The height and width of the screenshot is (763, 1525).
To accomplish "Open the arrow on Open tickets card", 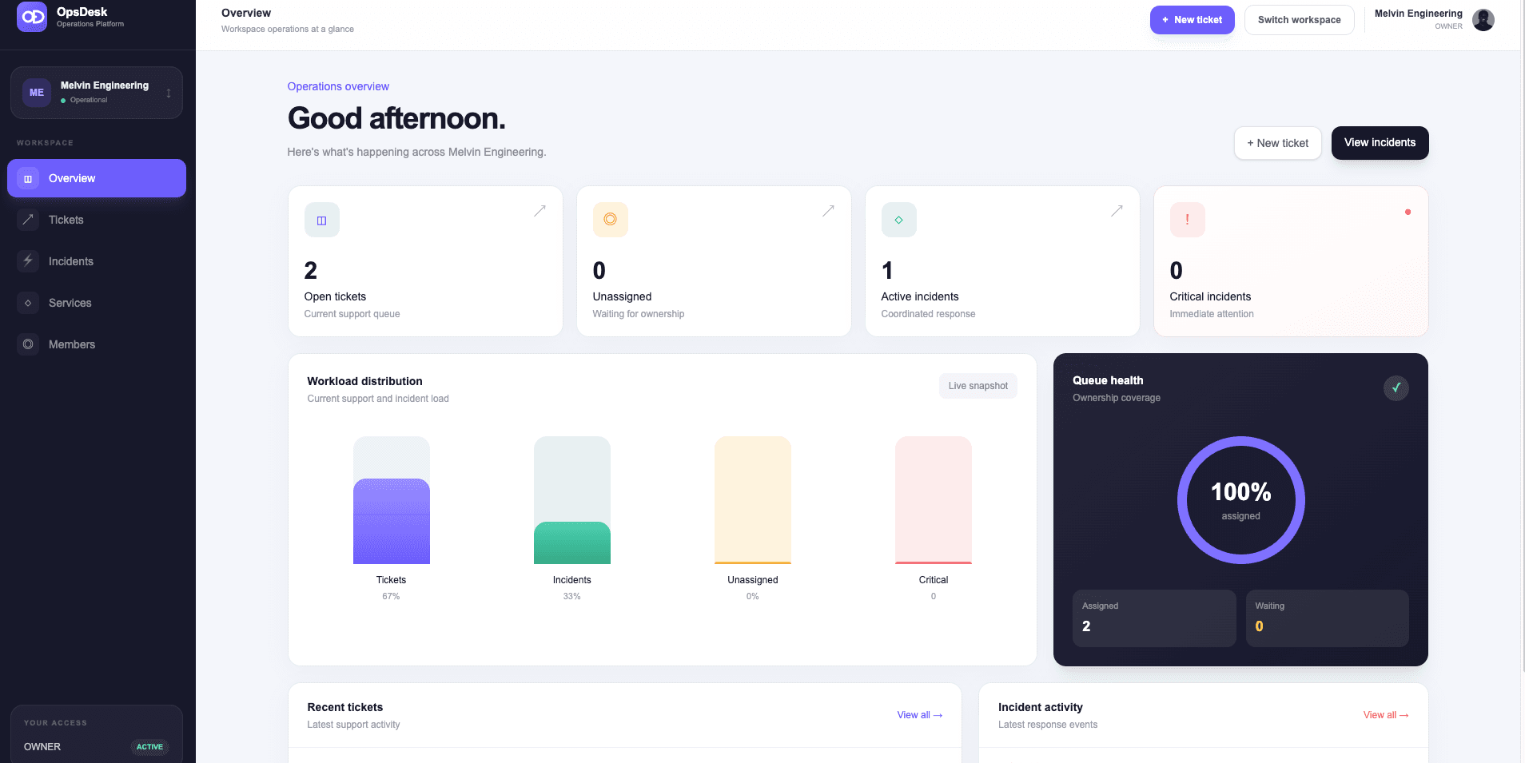I will (x=540, y=211).
